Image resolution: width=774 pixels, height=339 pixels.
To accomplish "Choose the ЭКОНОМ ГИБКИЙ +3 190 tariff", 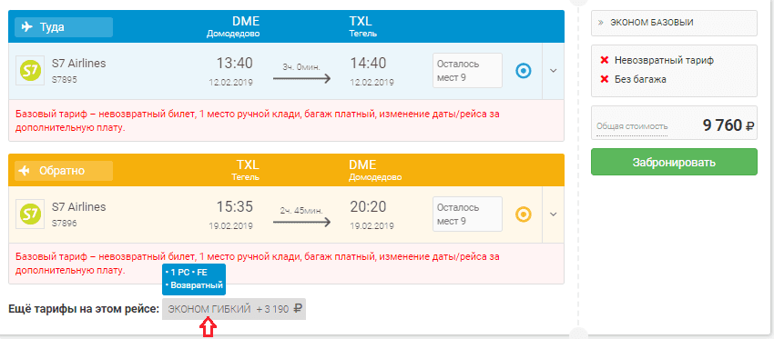I will (234, 309).
